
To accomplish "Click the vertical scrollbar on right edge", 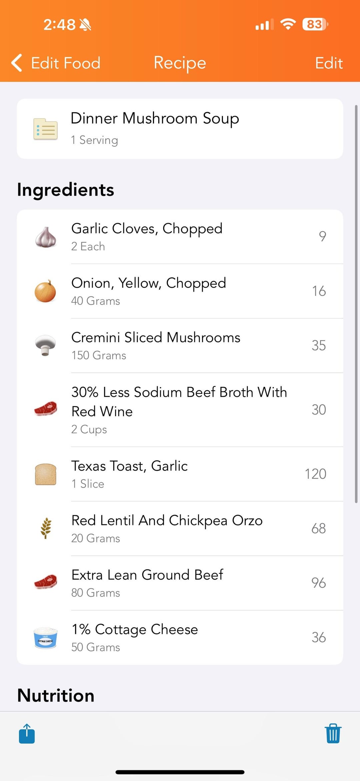I will click(x=356, y=304).
